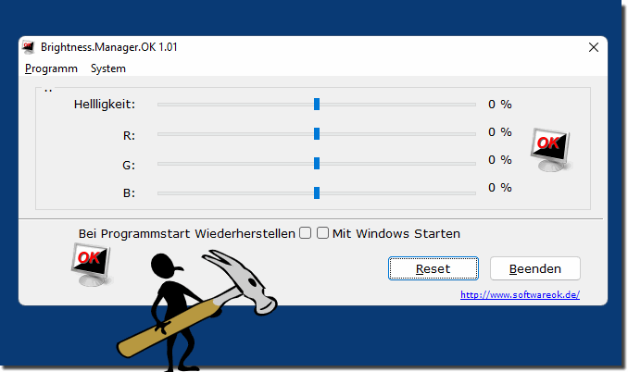Click the R channel slider thumb
Viewport: 628px width, 372px height.
point(317,133)
